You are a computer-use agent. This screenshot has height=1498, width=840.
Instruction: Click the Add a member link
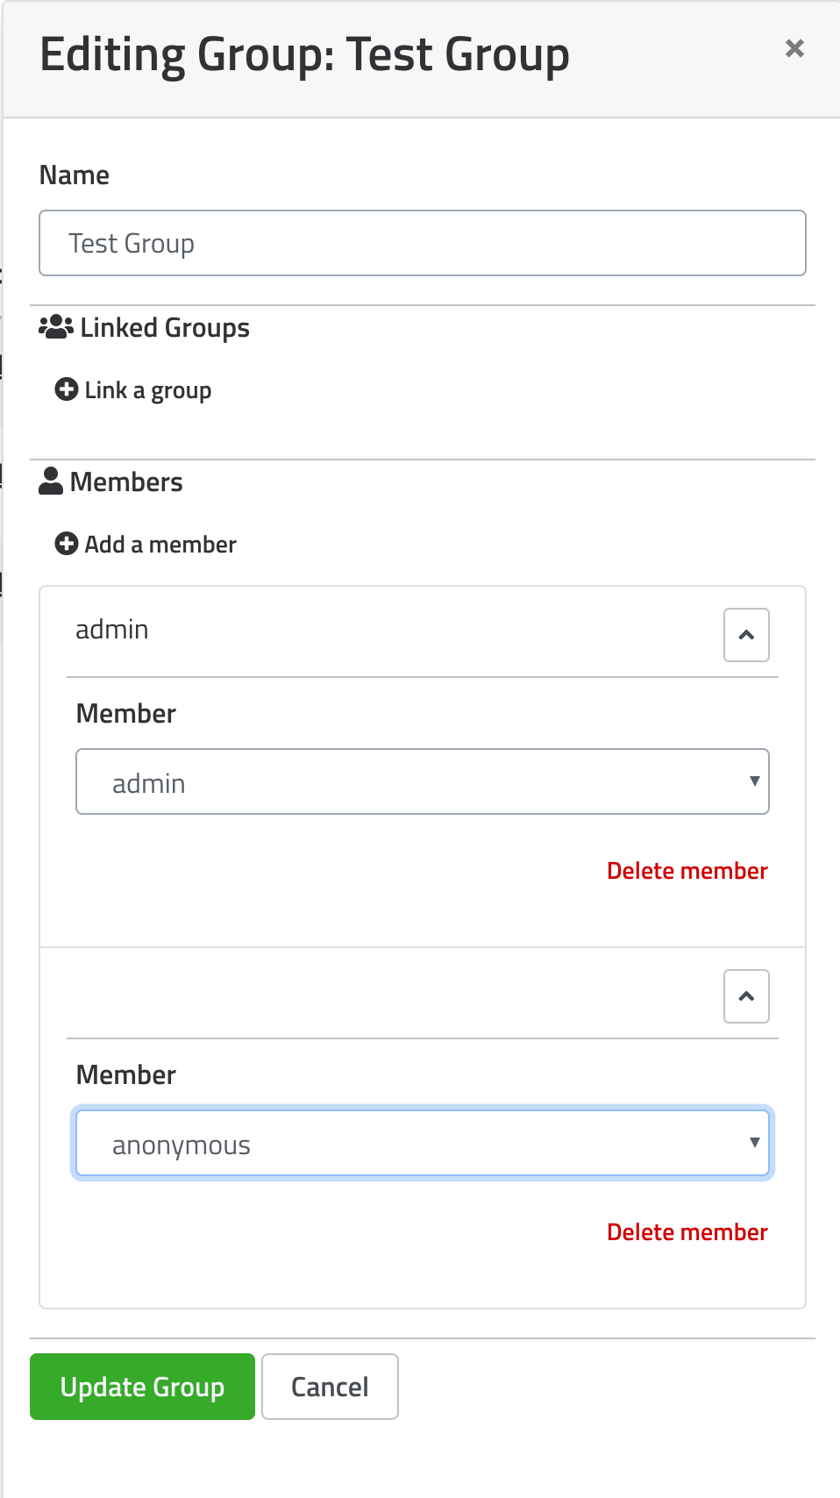[160, 545]
